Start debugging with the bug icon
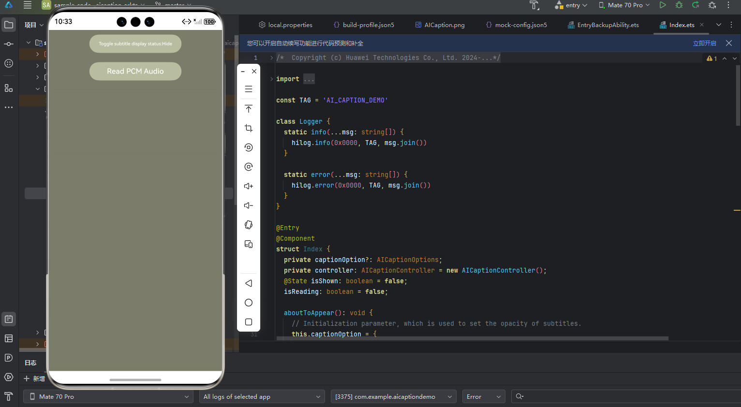741x407 pixels. pos(679,5)
